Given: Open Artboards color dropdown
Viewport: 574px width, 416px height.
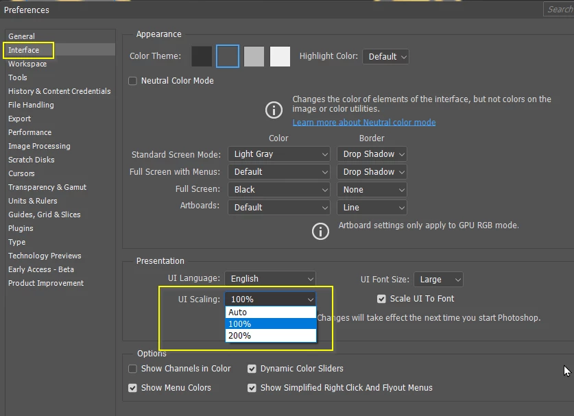Looking at the screenshot, I should [279, 208].
